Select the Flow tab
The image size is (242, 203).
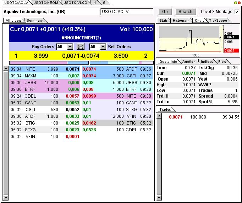(222, 62)
